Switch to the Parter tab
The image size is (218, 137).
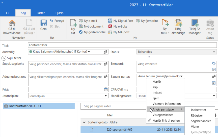[x=41, y=13]
